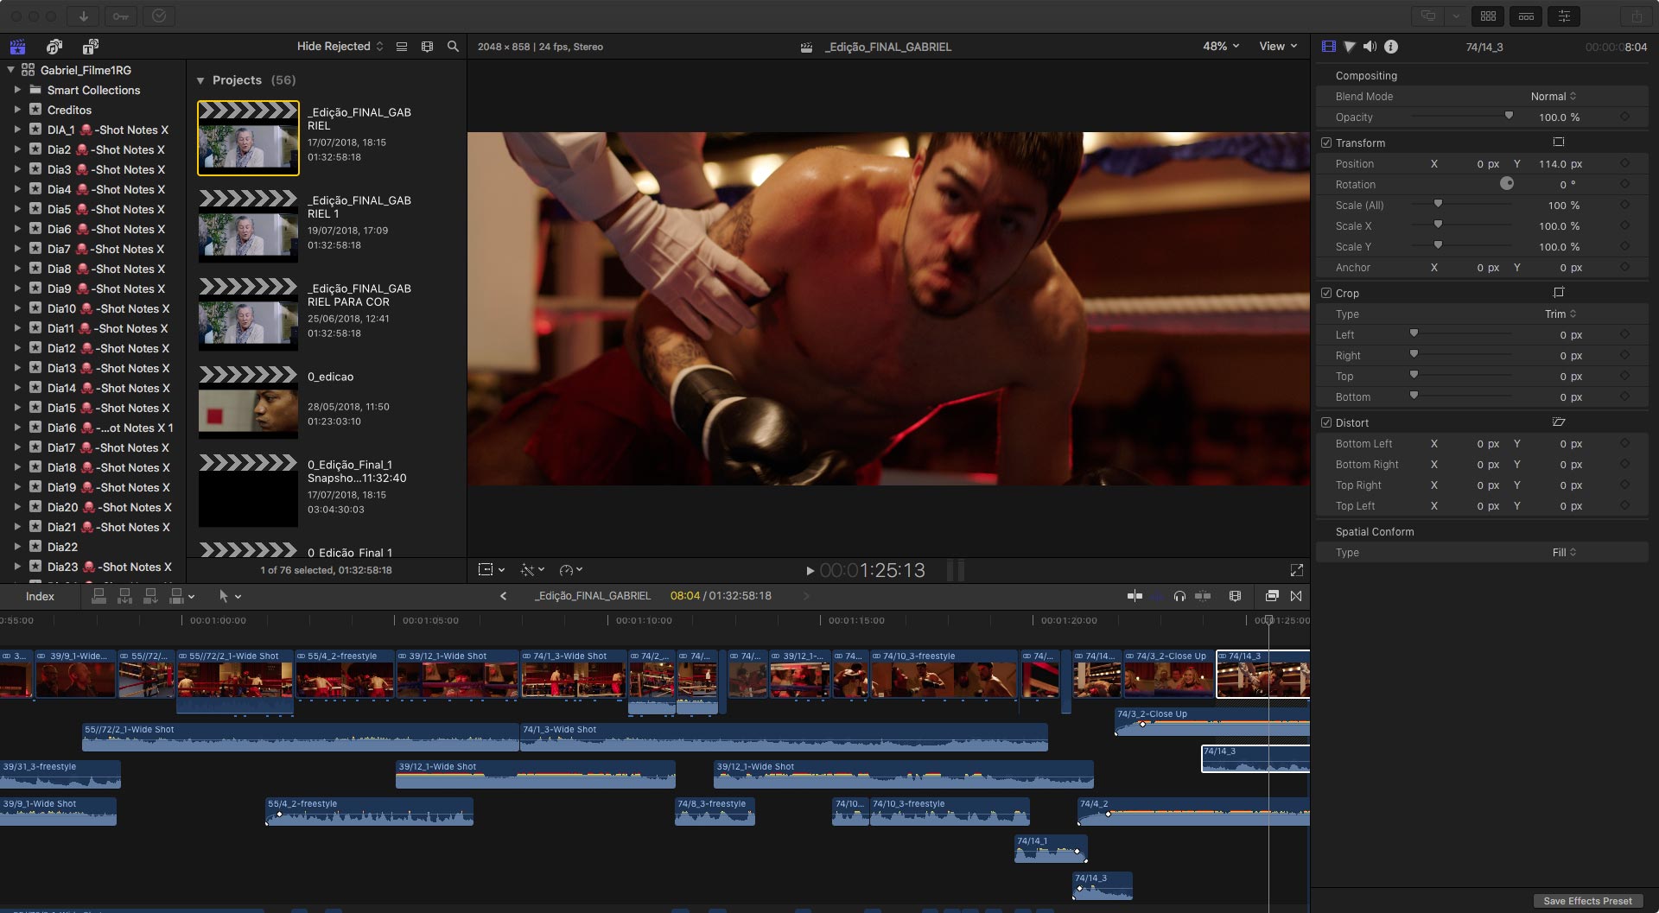Image resolution: width=1659 pixels, height=913 pixels.
Task: Show the Titles and Generators sidebar
Action: point(91,47)
